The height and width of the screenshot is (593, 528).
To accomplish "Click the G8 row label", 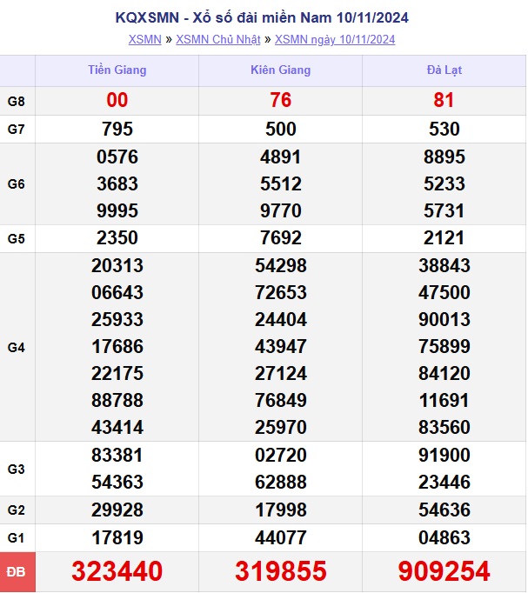I will pyautogui.click(x=17, y=101).
